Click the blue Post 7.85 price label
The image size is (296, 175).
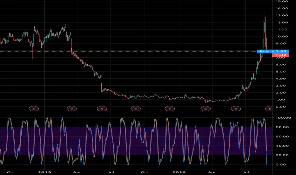[x=273, y=51]
